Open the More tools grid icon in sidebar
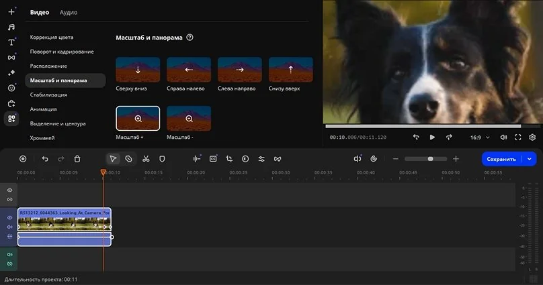Screen dimensions: 543x285 11,119
